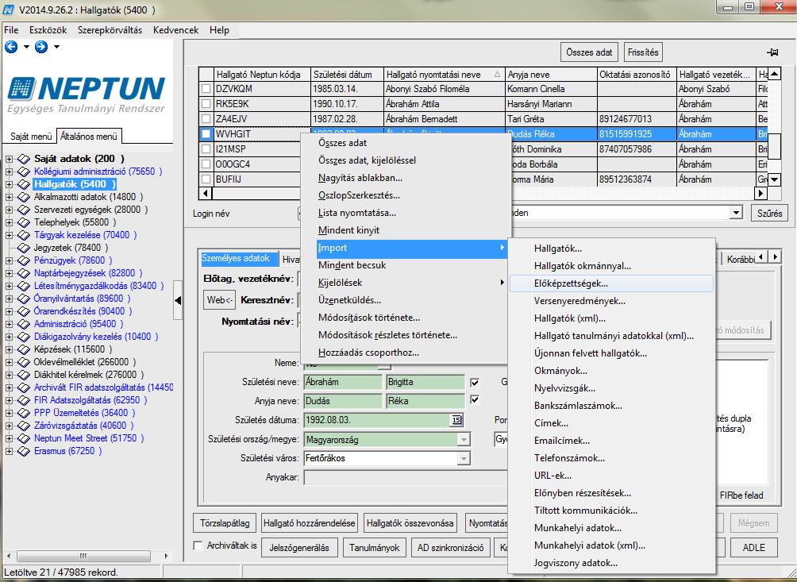Screen dimensions: 797x582
Task: Expand the Saját adatok tree node
Action: pyautogui.click(x=10, y=159)
